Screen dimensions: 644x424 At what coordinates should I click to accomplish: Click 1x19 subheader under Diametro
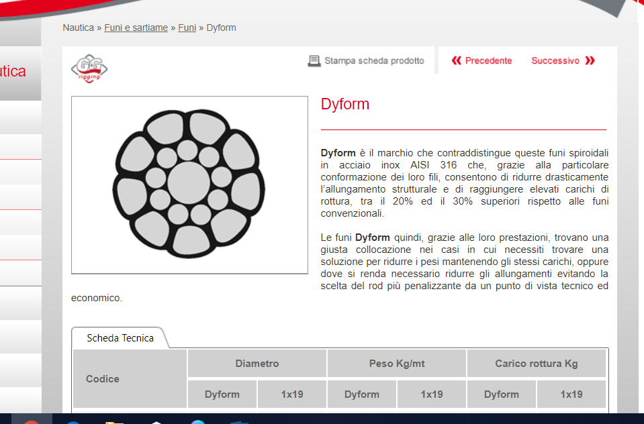click(292, 394)
